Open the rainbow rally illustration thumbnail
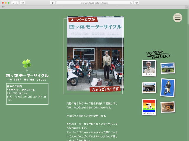 149,107
